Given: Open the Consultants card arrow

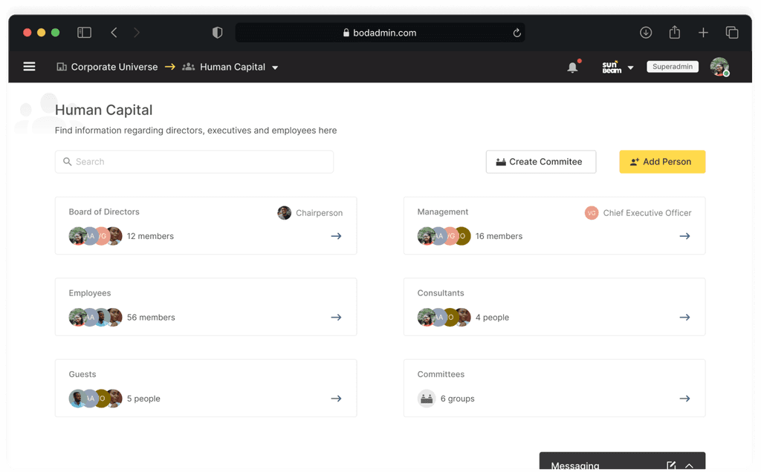Looking at the screenshot, I should click(x=684, y=318).
